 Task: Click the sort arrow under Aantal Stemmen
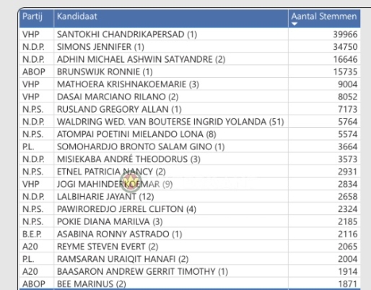coord(294,24)
